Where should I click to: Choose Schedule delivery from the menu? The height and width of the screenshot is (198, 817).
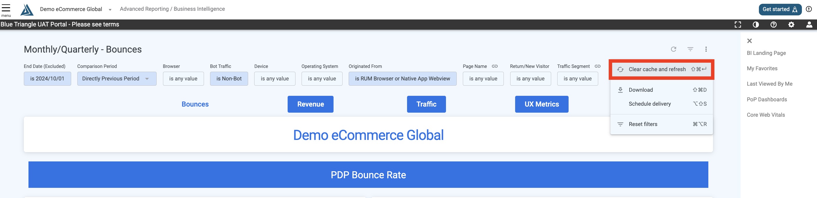662,104
